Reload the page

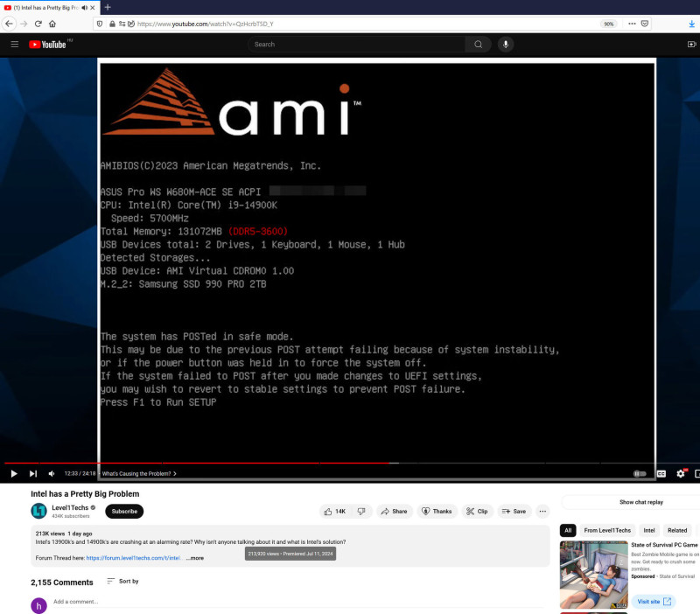38,24
